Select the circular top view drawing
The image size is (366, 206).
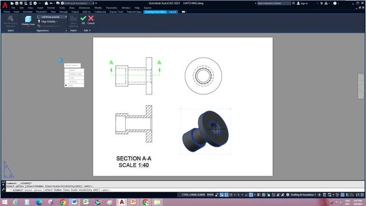204,76
